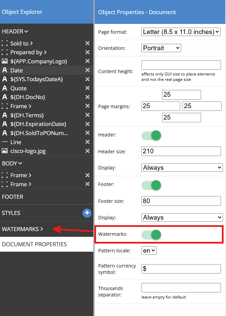
Task: Open the Pattern locale dropdown
Action: coord(149,251)
